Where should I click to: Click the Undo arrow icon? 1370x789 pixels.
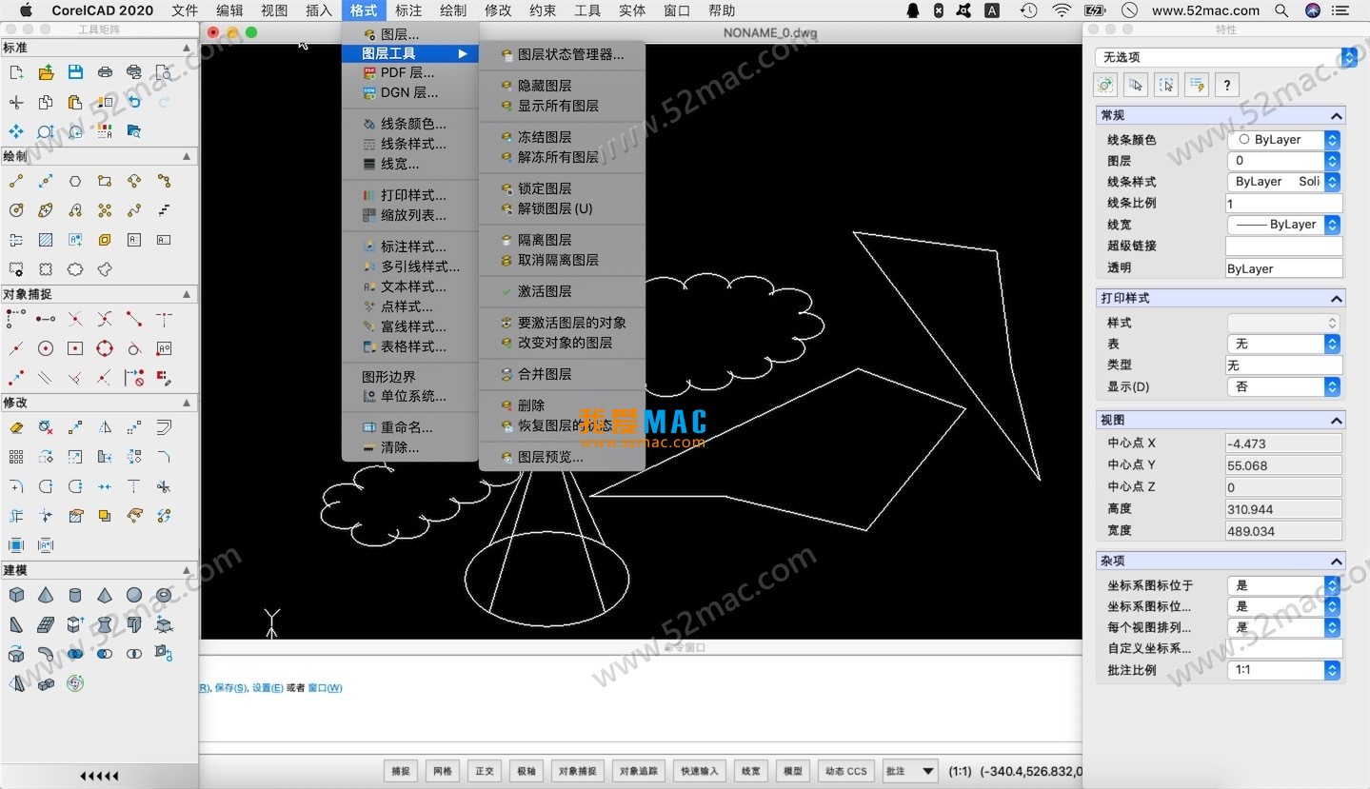click(134, 102)
